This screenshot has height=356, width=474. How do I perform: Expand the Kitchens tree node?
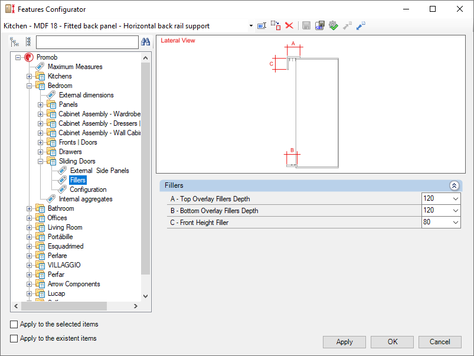[x=29, y=76]
